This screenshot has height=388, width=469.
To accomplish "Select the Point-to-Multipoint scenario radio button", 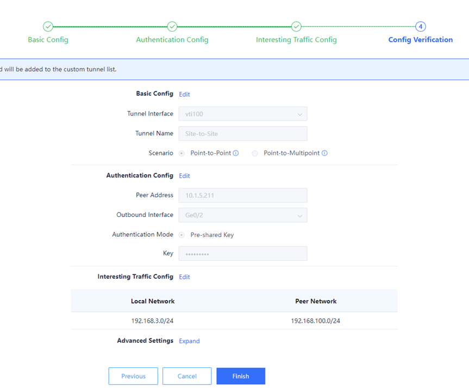I will point(255,154).
